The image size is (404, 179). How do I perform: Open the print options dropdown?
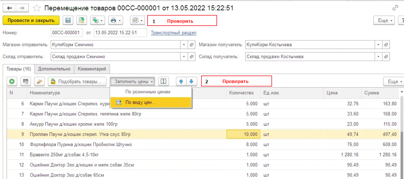(x=116, y=20)
